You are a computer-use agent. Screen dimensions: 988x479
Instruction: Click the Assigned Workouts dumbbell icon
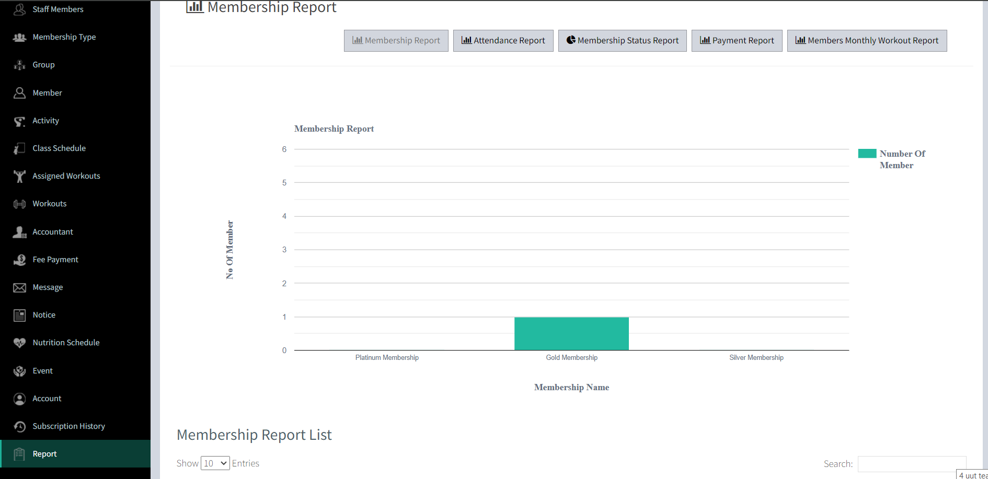19,176
